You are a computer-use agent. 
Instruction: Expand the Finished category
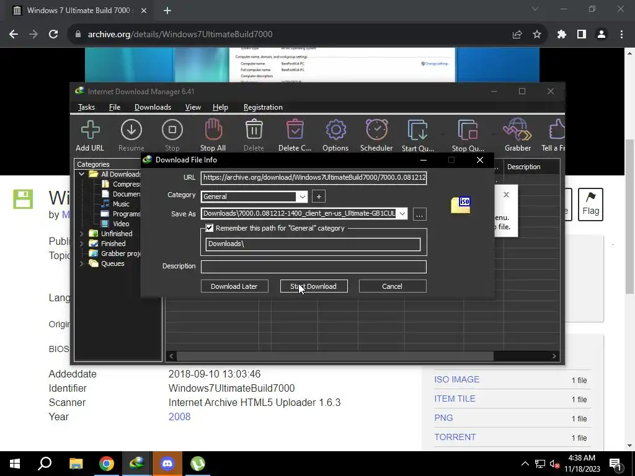coord(81,244)
